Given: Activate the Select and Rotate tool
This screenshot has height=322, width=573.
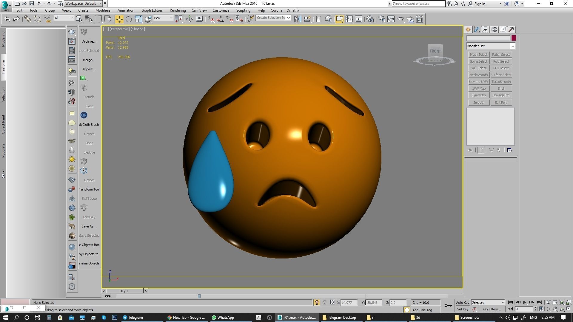Looking at the screenshot, I should pyautogui.click(x=129, y=19).
